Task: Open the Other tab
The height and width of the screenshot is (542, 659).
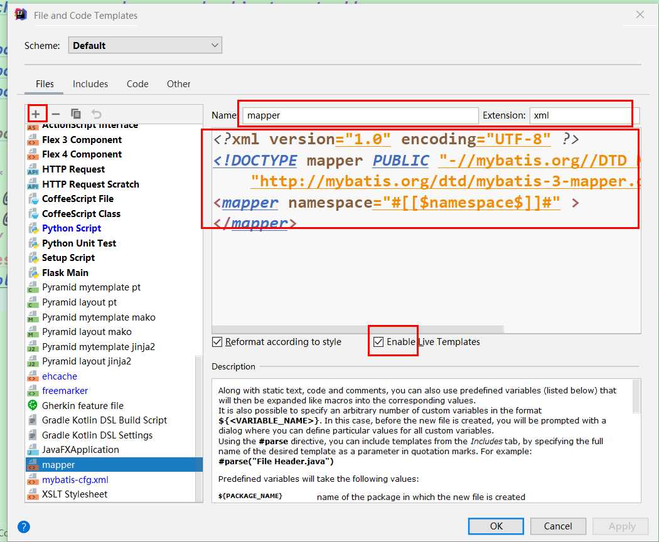Action: tap(178, 84)
